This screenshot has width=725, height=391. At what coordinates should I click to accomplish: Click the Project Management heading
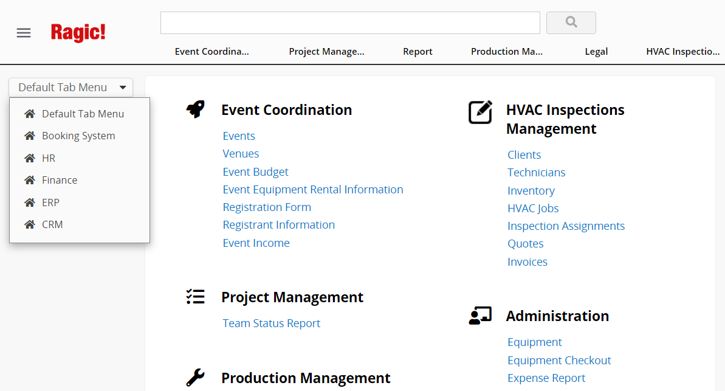[292, 297]
